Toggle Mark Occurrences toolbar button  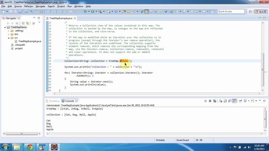coord(147,11)
